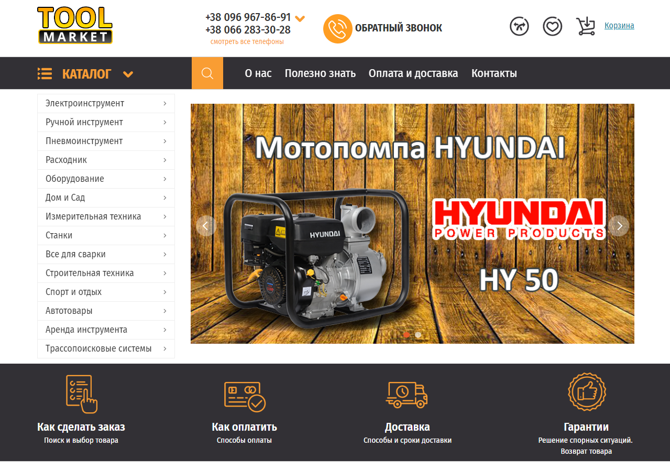Open Как оплатить heading
The image size is (670, 470).
coord(244,427)
